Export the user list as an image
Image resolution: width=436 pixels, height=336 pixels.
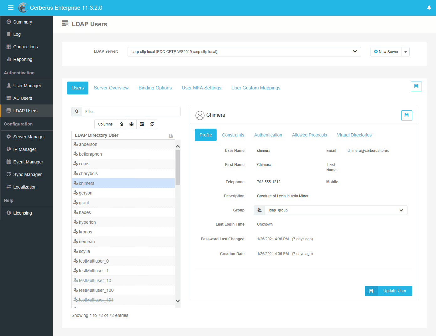pyautogui.click(x=142, y=124)
